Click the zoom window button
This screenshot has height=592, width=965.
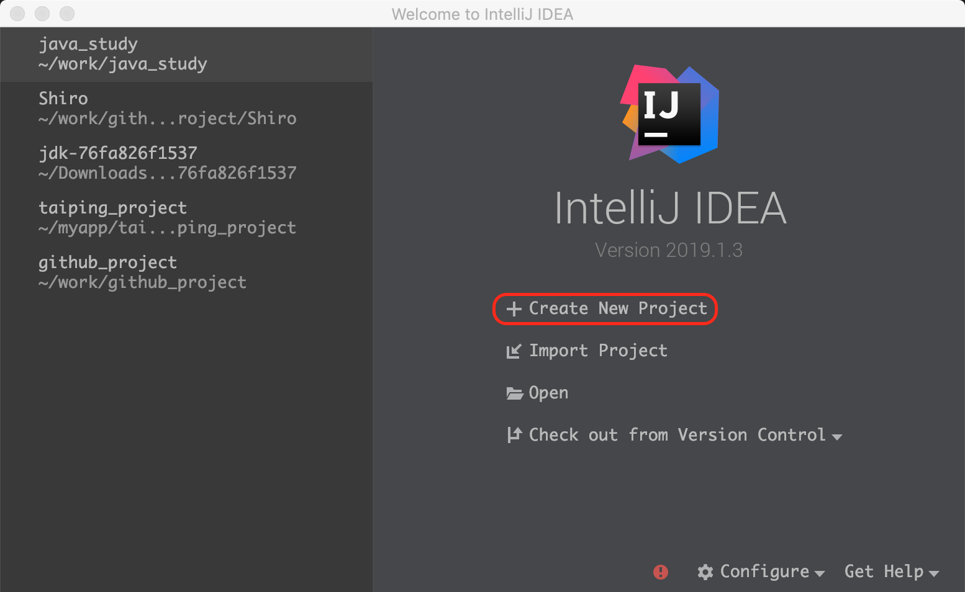[67, 14]
